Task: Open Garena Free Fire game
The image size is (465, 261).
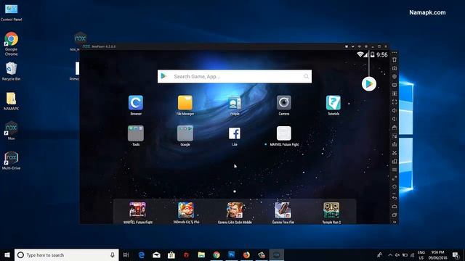Action: pyautogui.click(x=283, y=210)
